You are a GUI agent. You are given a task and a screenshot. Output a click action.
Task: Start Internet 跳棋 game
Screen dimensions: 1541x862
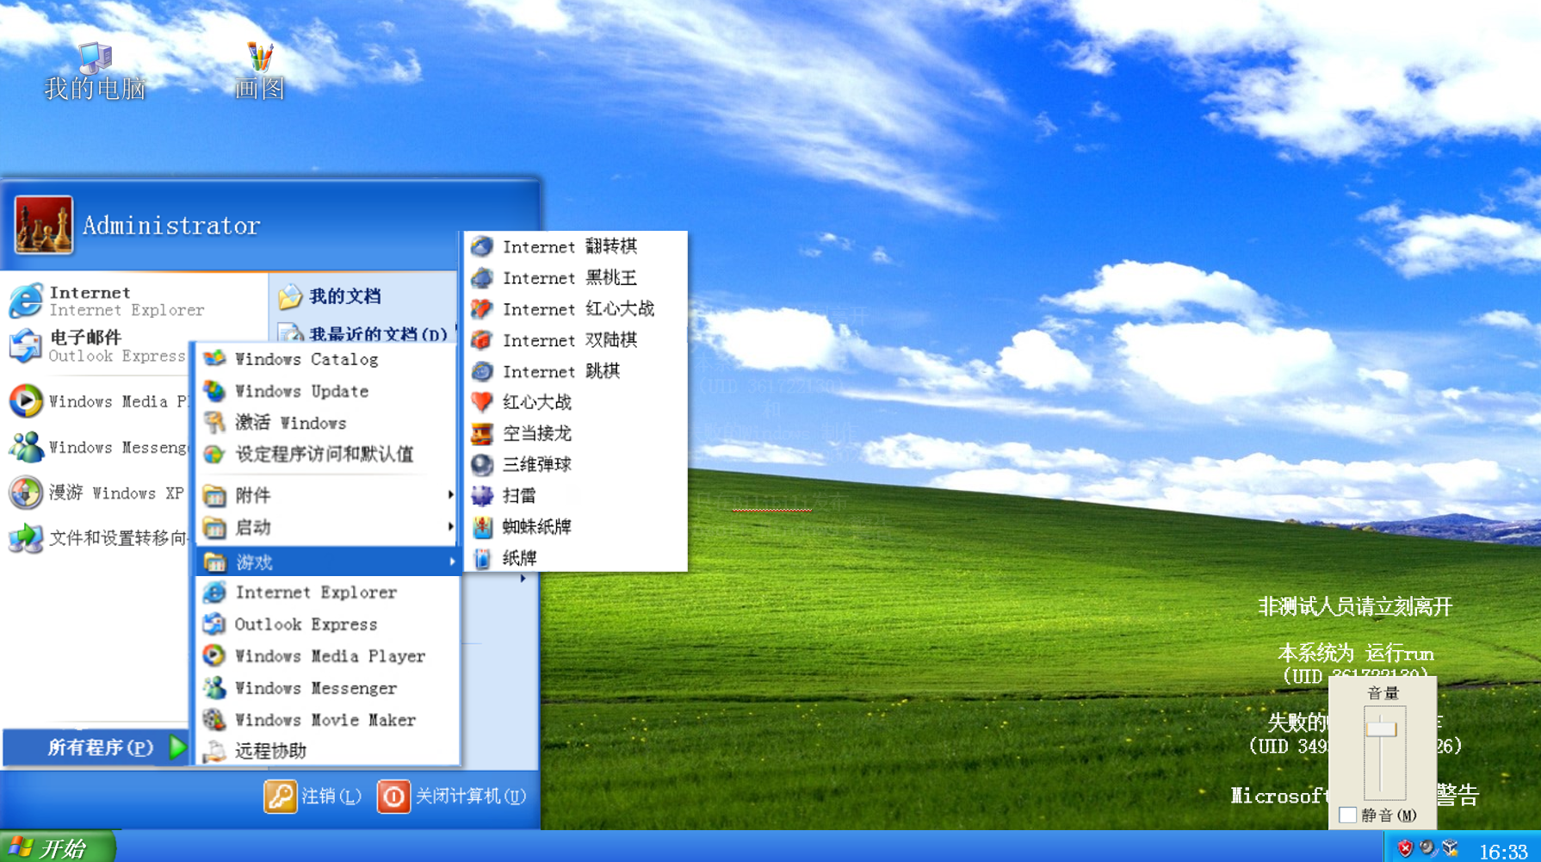pyautogui.click(x=575, y=371)
